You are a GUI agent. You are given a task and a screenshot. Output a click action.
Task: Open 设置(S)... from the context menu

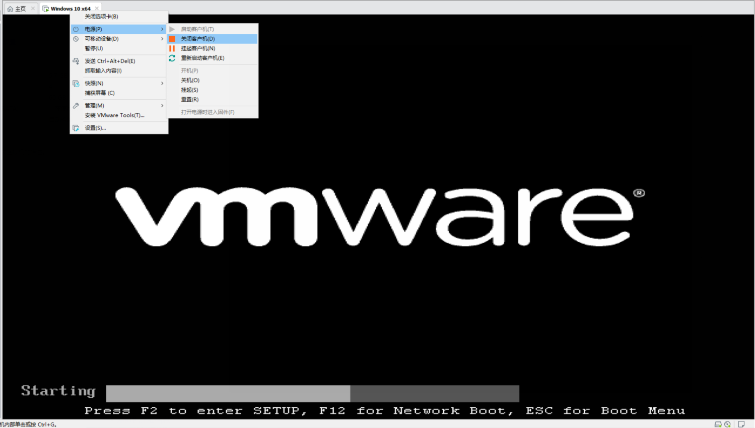pyautogui.click(x=119, y=128)
